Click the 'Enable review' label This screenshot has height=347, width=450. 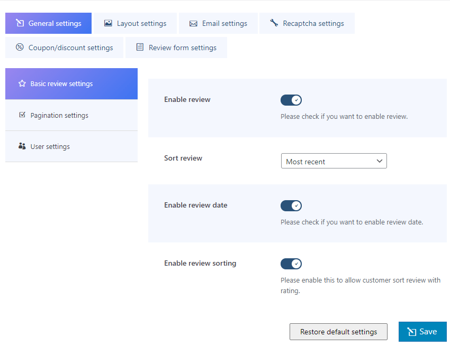[187, 100]
